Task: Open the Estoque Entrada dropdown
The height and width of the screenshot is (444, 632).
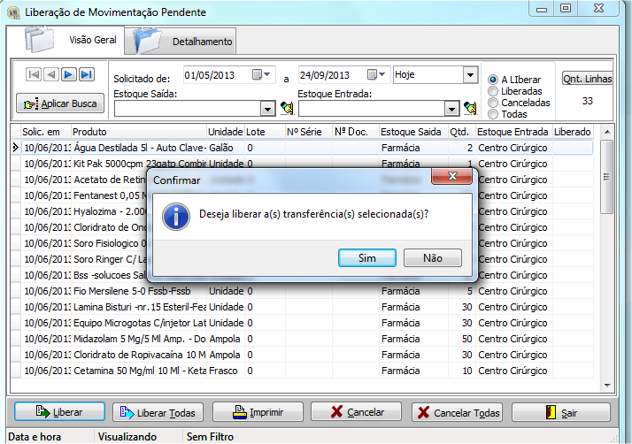Action: coord(451,109)
